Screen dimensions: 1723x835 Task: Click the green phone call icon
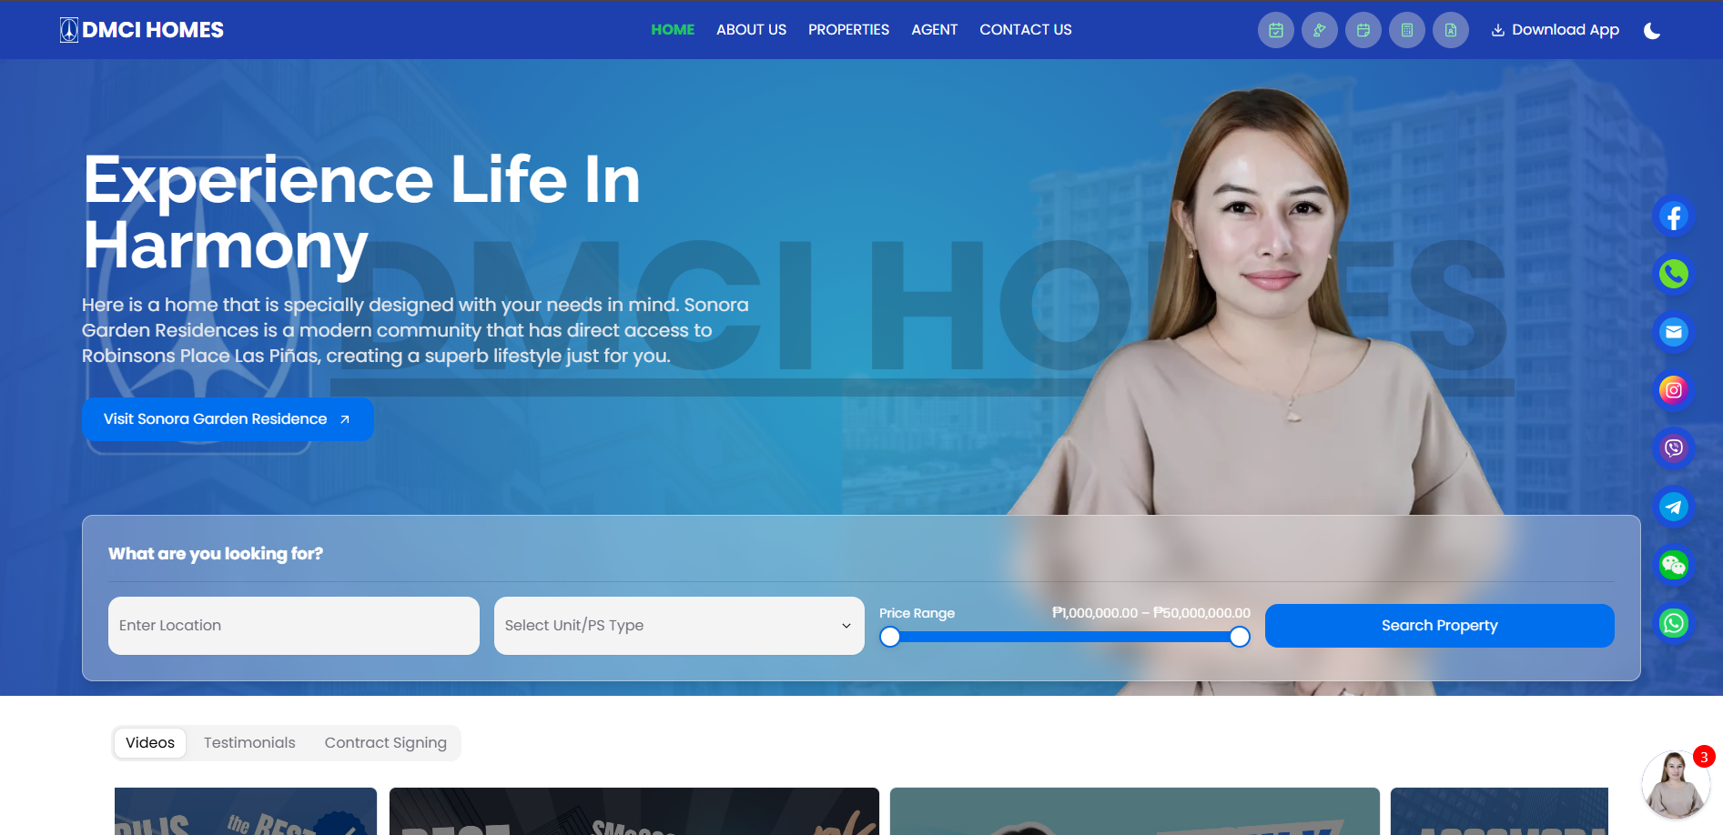pyautogui.click(x=1673, y=274)
